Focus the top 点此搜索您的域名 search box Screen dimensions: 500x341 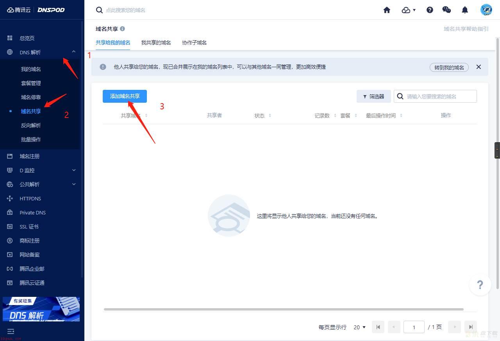click(125, 10)
